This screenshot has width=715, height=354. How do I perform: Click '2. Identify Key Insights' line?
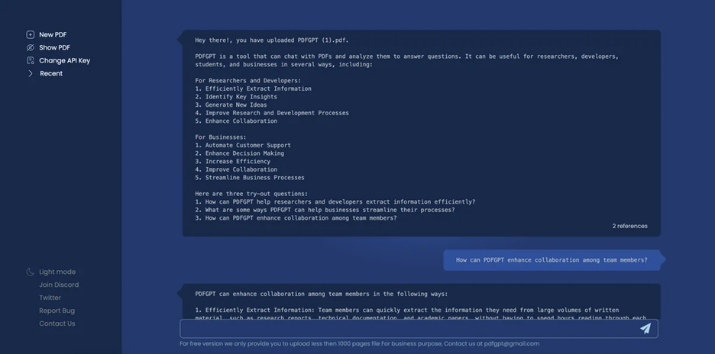(x=236, y=97)
